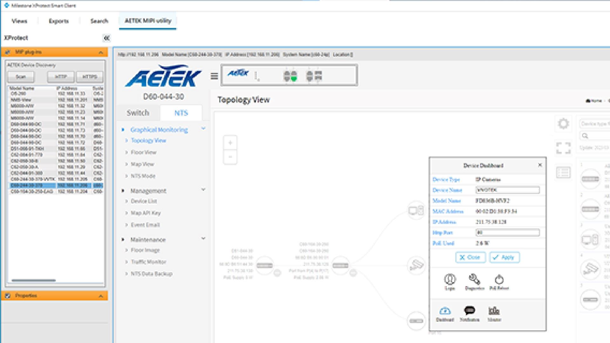The image size is (610, 343).
Task: Click HTTP button in Device Discovery
Action: pyautogui.click(x=61, y=77)
